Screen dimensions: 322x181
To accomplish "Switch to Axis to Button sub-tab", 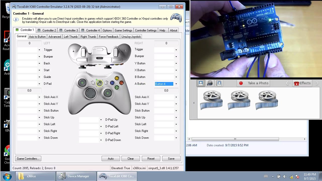I will (37, 37).
